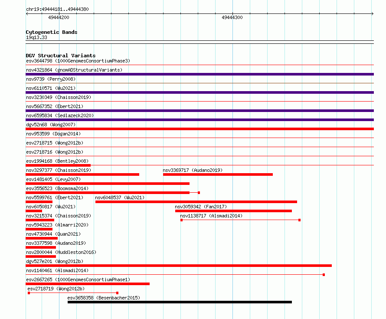The width and height of the screenshot is (386, 319).
Task: Open the nsv9739 (Perry2008) variant label
Action: [x=51, y=79]
